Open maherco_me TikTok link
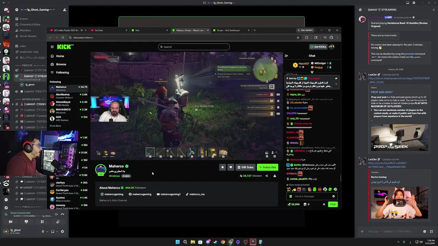This screenshot has width=438, height=246. pyautogui.click(x=195, y=194)
